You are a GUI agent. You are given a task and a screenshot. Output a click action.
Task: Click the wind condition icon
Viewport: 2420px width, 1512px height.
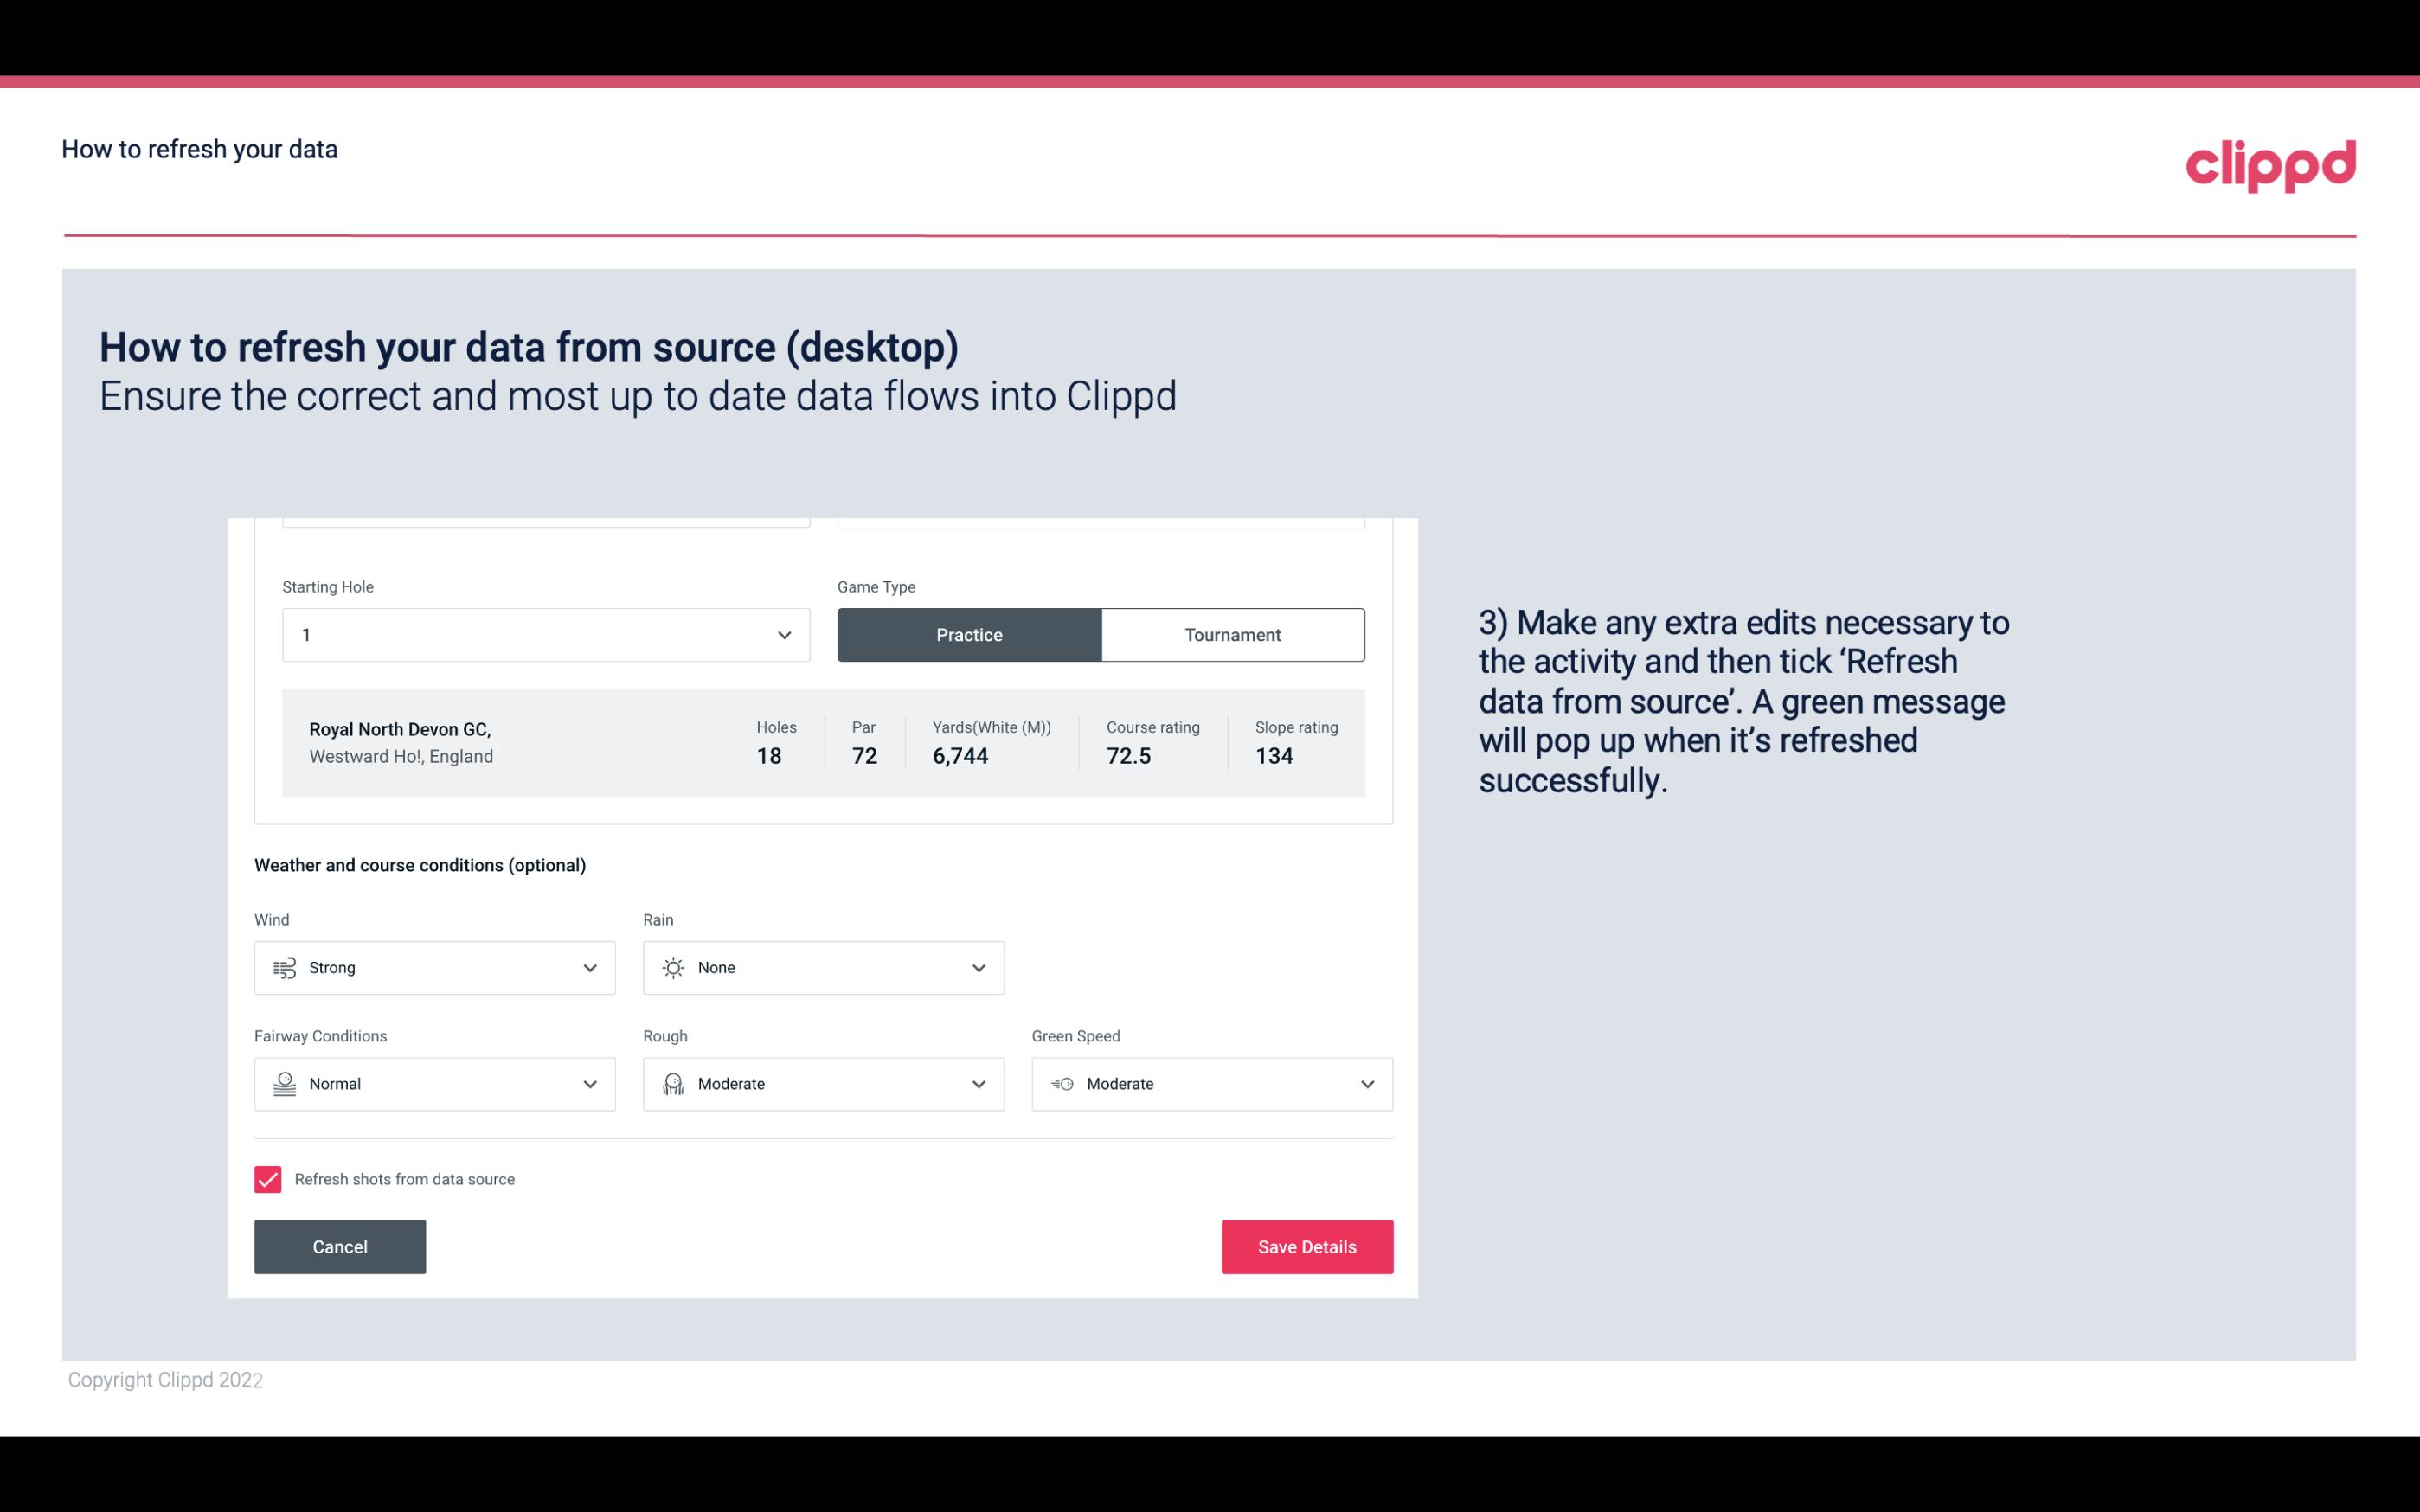click(x=284, y=967)
